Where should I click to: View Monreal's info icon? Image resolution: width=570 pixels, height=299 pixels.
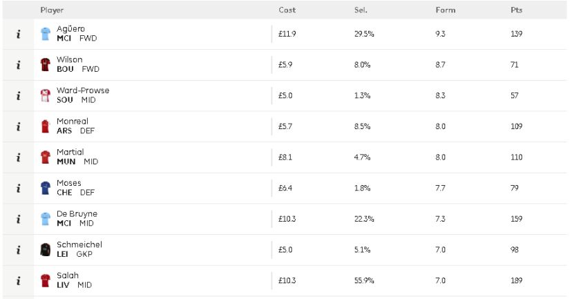point(18,127)
